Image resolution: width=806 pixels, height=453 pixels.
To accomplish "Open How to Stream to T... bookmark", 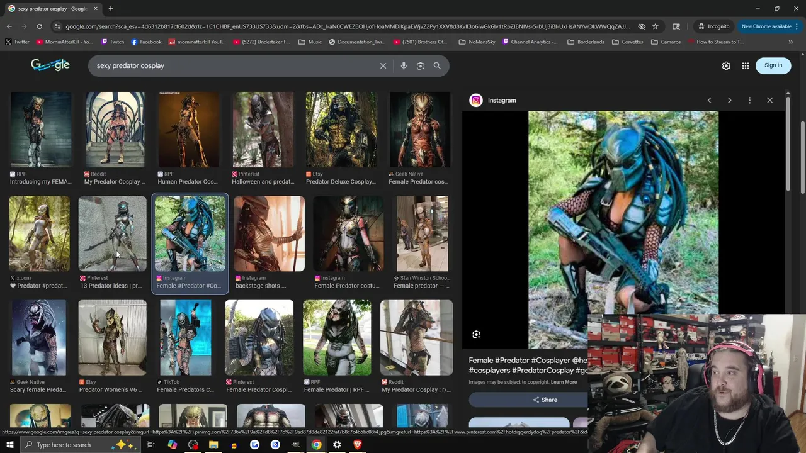I will [x=716, y=42].
